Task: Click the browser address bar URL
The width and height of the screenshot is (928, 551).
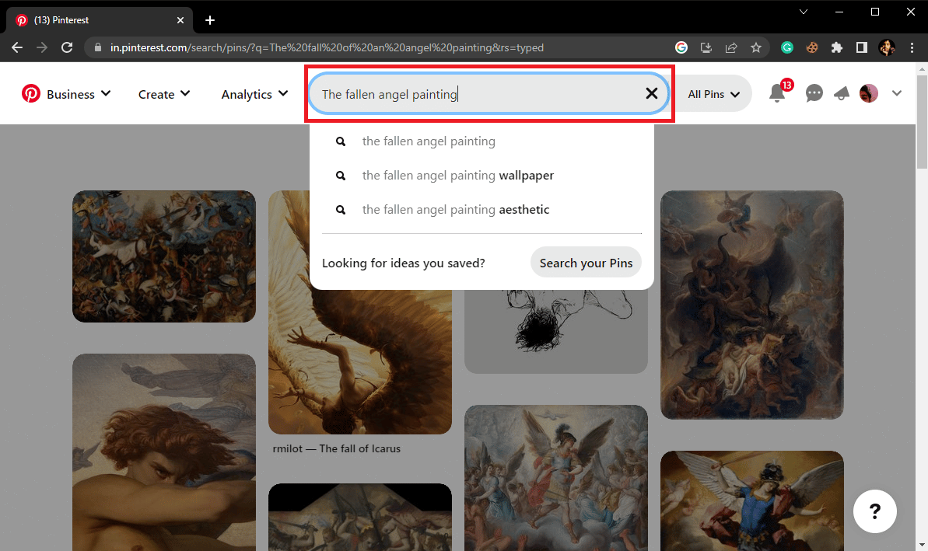Action: point(327,47)
